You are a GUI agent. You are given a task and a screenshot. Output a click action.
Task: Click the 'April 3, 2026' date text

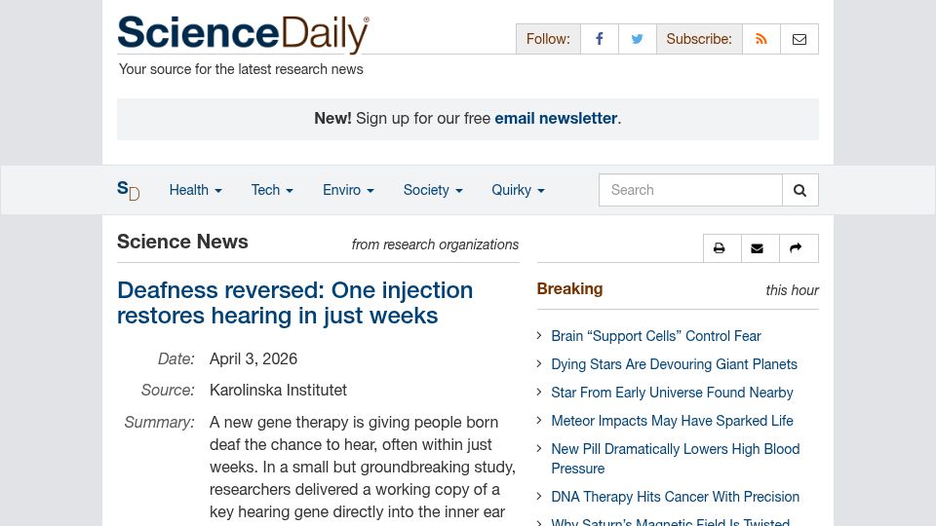point(253,359)
